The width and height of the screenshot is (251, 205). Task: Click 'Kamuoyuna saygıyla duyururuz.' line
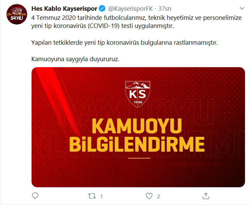click(75, 59)
